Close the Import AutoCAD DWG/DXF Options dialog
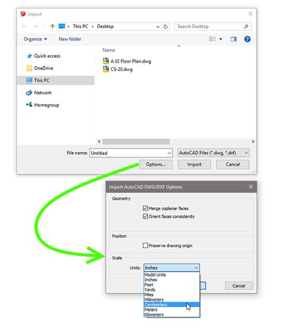Image resolution: width=282 pixels, height=328 pixels. click(251, 187)
